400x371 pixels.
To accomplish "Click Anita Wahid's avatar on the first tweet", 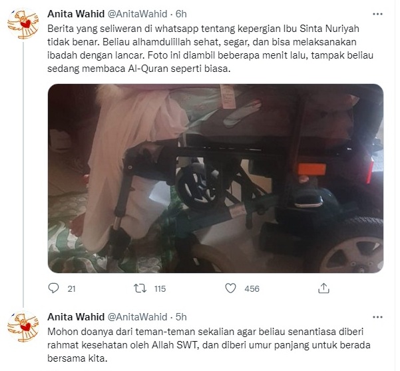I will click(23, 23).
